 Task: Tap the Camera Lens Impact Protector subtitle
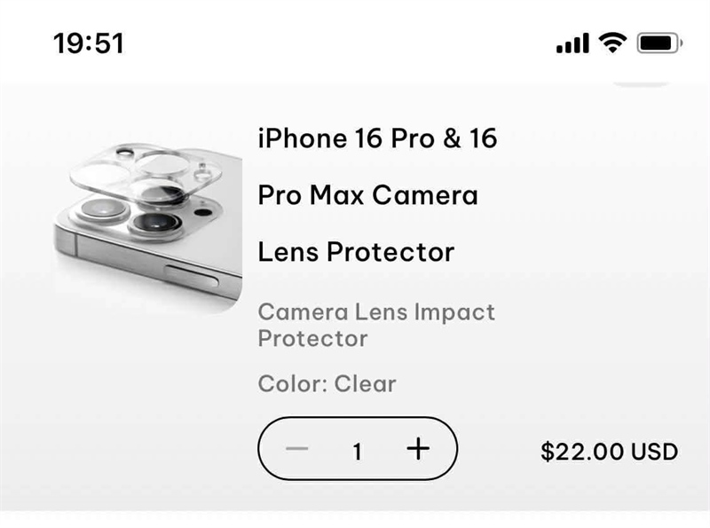click(x=376, y=325)
